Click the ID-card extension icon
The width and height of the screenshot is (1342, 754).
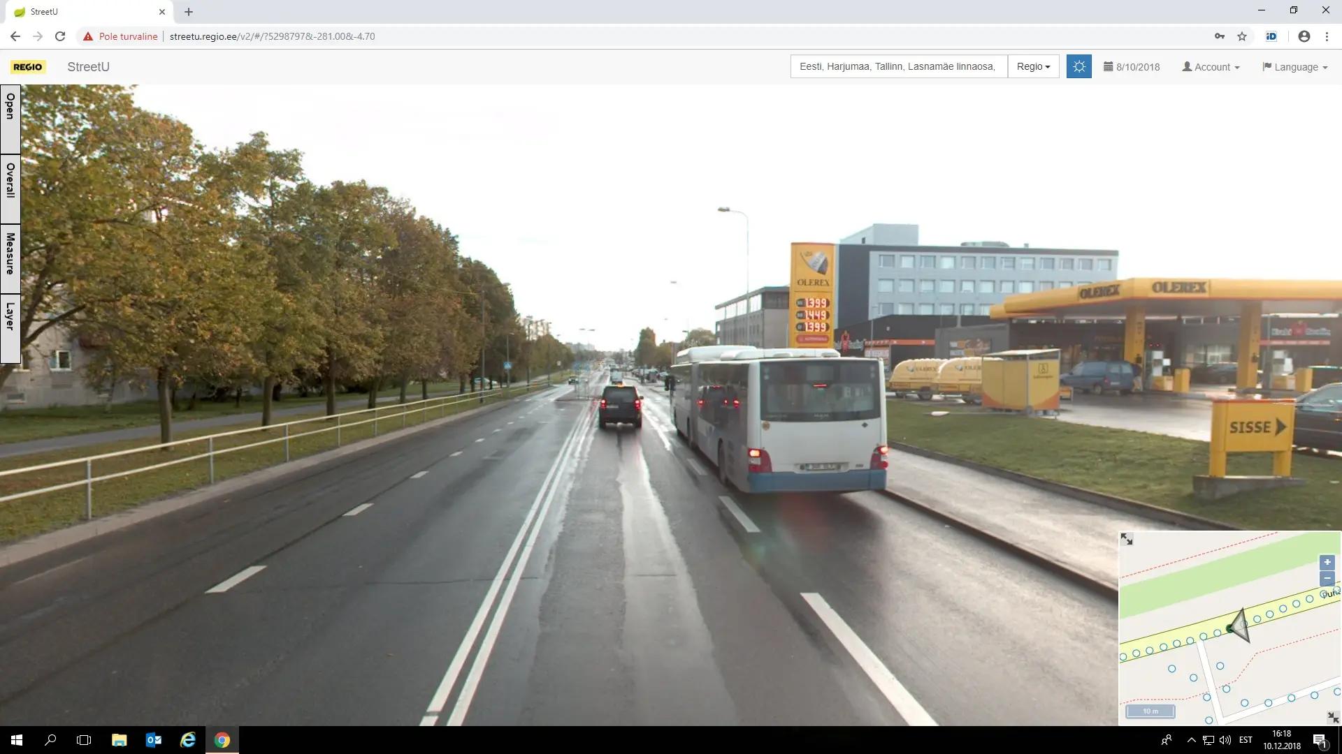[x=1271, y=36]
